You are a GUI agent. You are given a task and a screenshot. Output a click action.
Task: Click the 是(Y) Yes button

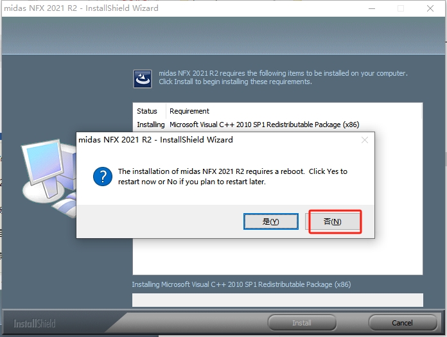click(271, 221)
